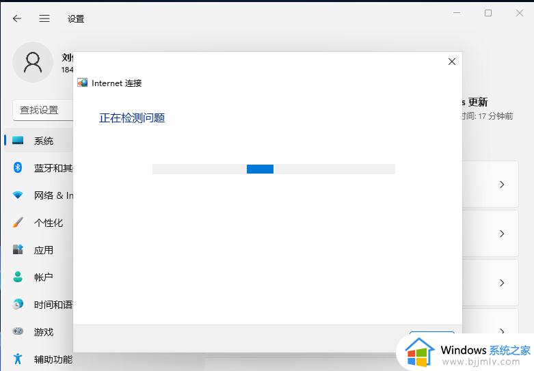Screen dimensions: 534x371
Task: Minimize the Settings window
Action: pos(457,13)
